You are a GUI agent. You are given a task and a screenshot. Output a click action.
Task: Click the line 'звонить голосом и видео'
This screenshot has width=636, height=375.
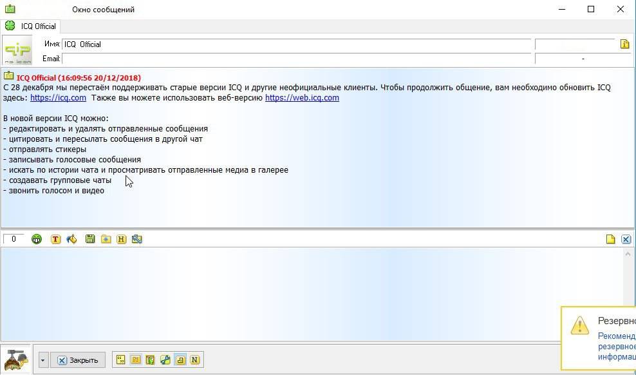click(x=53, y=190)
